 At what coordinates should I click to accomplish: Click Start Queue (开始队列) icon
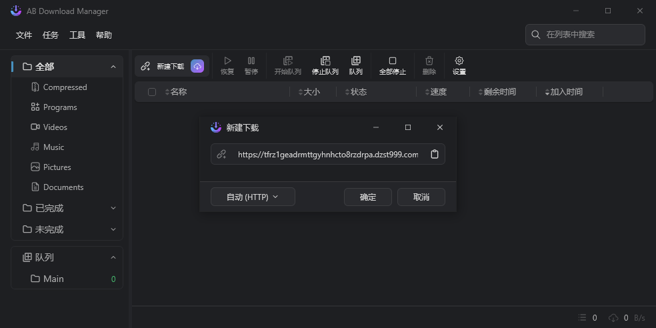click(288, 61)
